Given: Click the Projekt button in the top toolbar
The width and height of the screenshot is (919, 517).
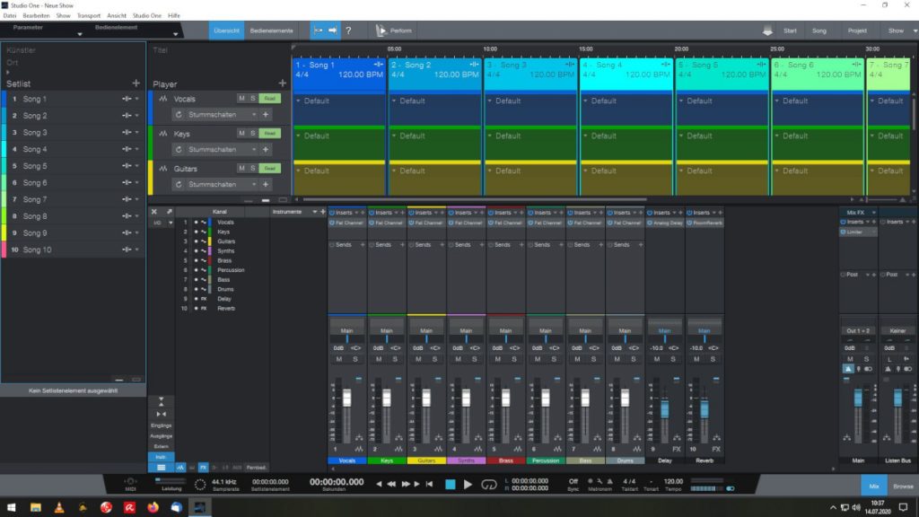Looking at the screenshot, I should (x=857, y=30).
